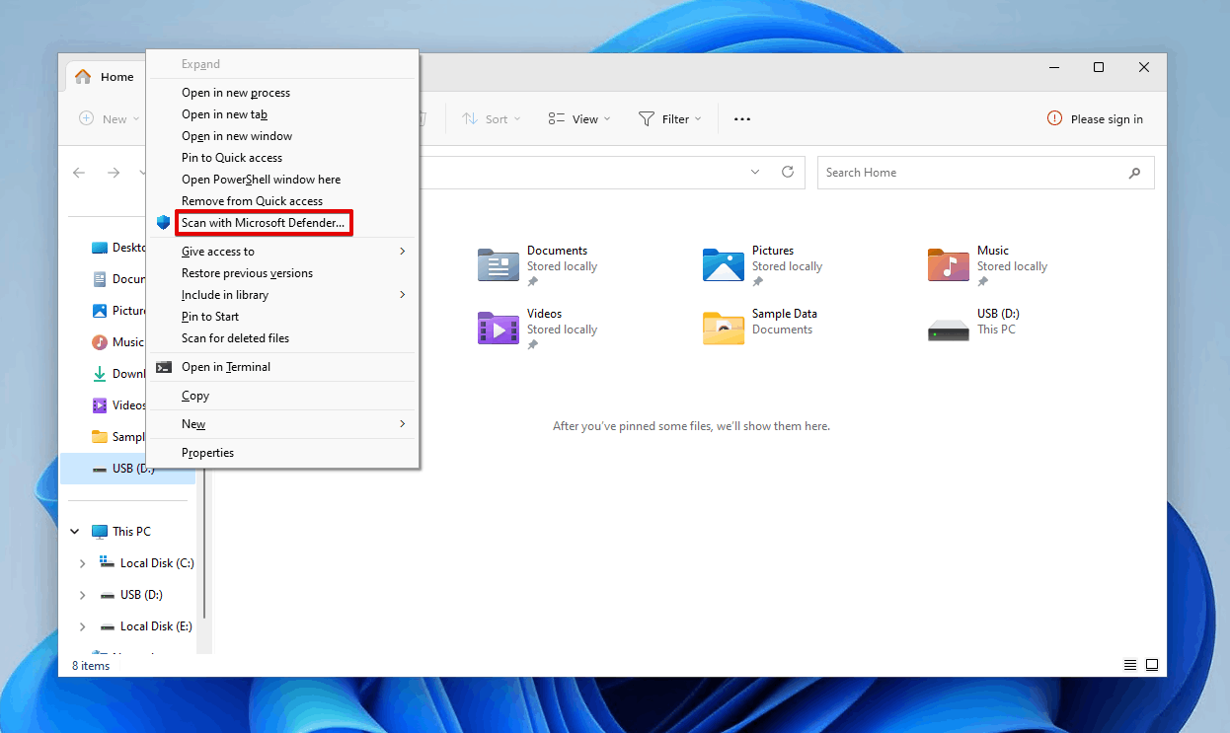Select Downloads in the sidebar
This screenshot has width=1230, height=733.
pos(120,374)
